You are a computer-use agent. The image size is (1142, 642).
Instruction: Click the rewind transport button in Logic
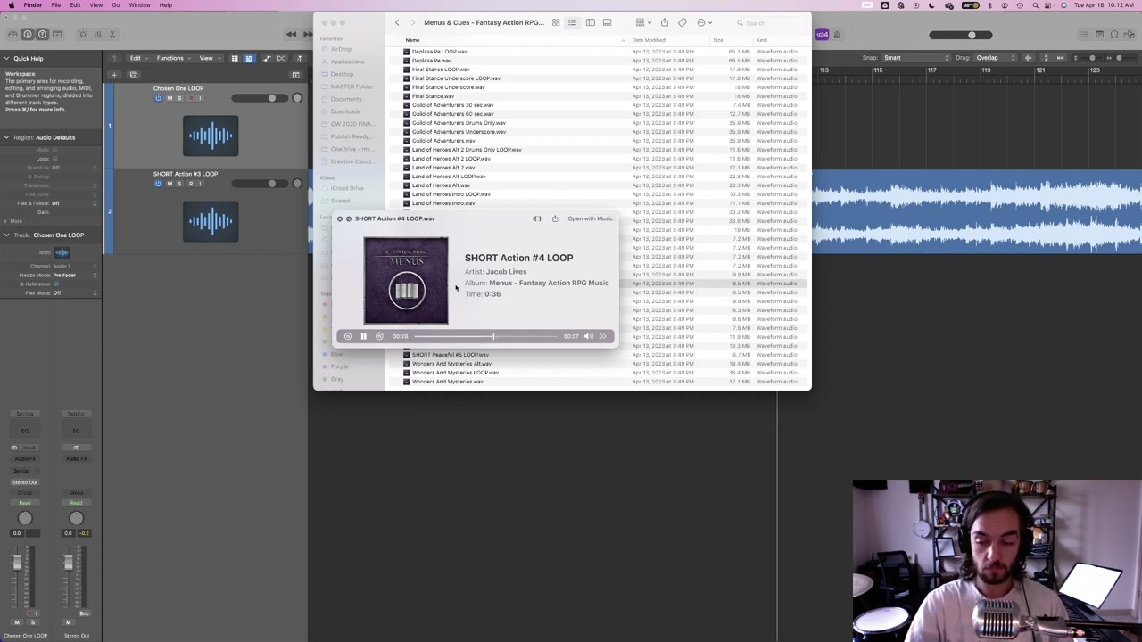click(292, 35)
